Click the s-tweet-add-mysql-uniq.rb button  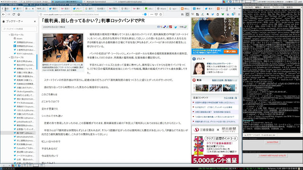coord(273,155)
